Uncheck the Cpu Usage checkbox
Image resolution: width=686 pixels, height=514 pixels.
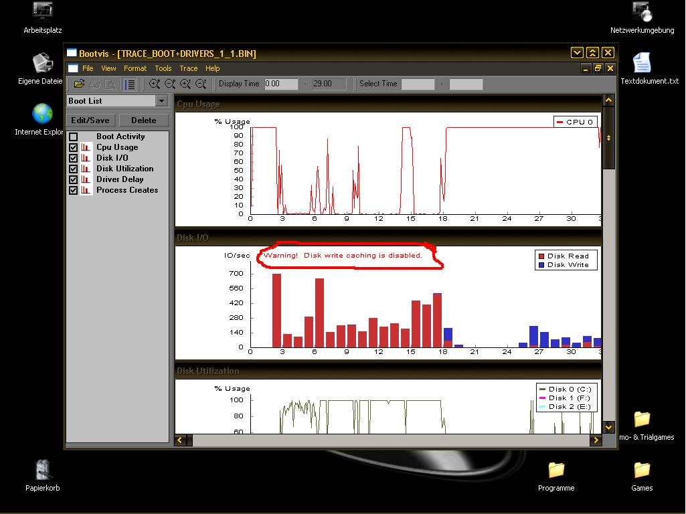(74, 148)
